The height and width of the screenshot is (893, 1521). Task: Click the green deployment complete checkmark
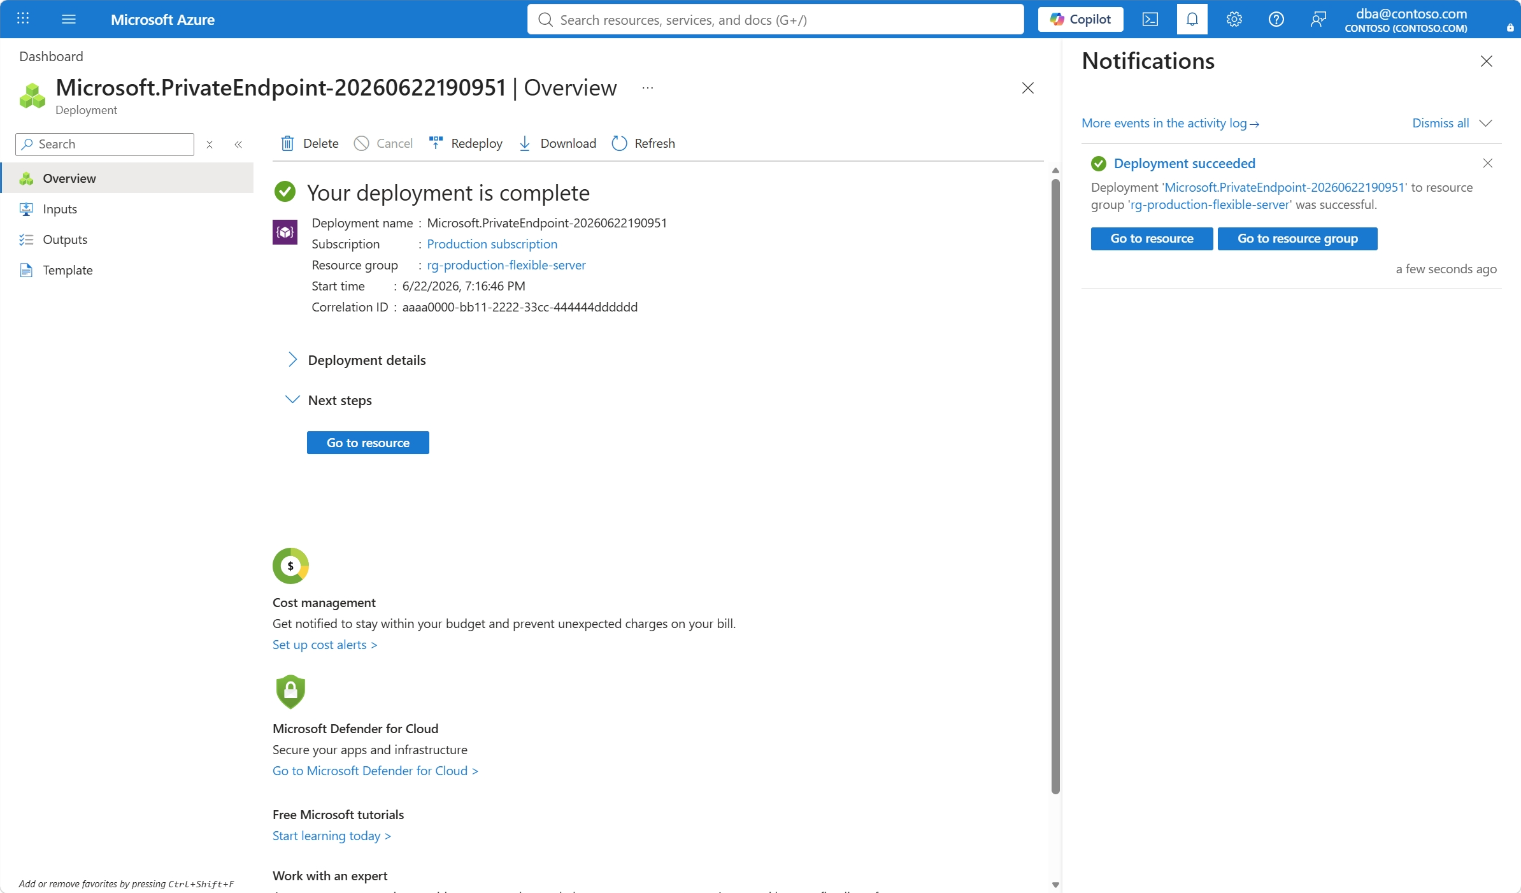click(285, 192)
